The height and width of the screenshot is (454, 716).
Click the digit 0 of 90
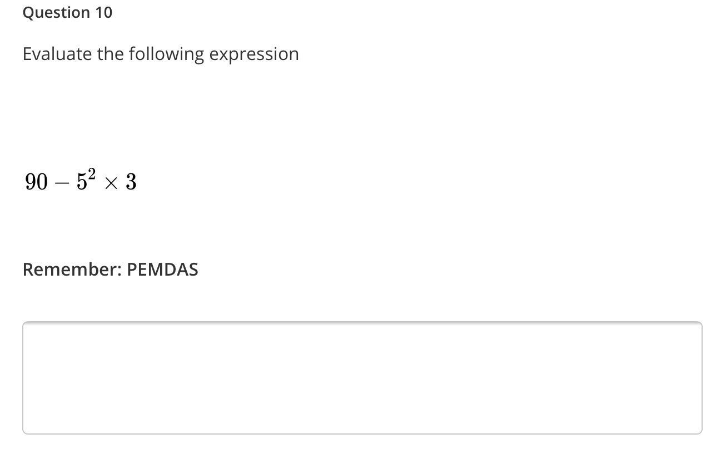(x=43, y=182)
